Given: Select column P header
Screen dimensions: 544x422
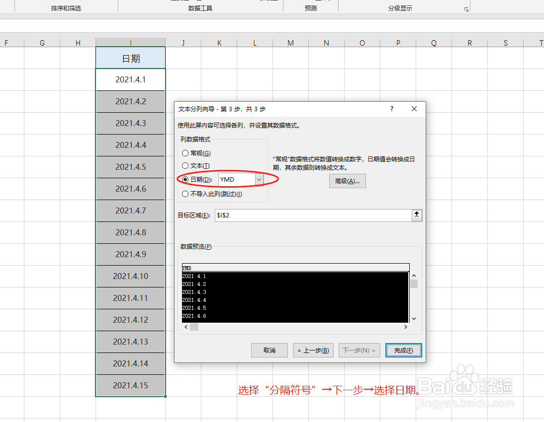Looking at the screenshot, I should (398, 43).
